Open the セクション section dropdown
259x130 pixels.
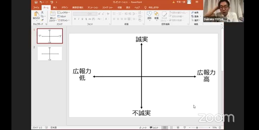tap(63, 20)
